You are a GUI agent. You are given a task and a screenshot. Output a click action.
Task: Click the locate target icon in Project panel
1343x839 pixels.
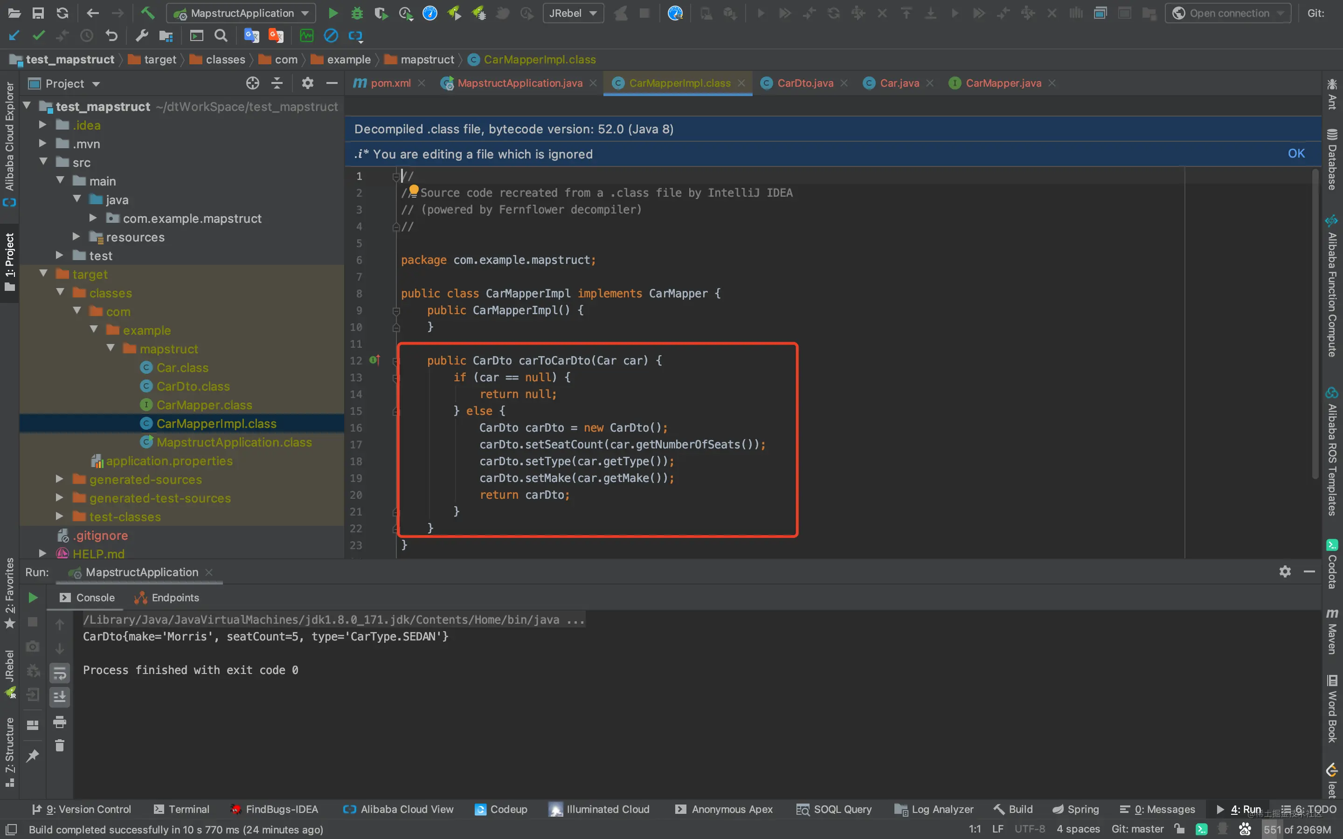point(252,83)
